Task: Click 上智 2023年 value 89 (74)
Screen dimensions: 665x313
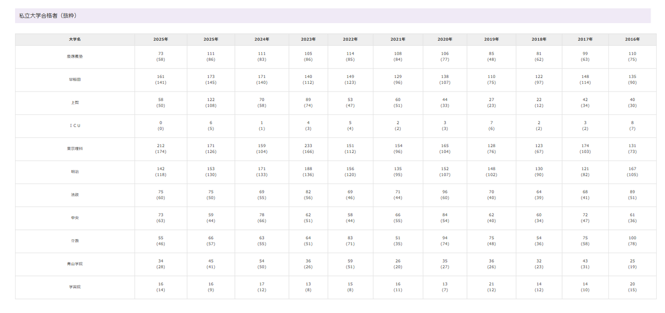Action: pyautogui.click(x=309, y=103)
